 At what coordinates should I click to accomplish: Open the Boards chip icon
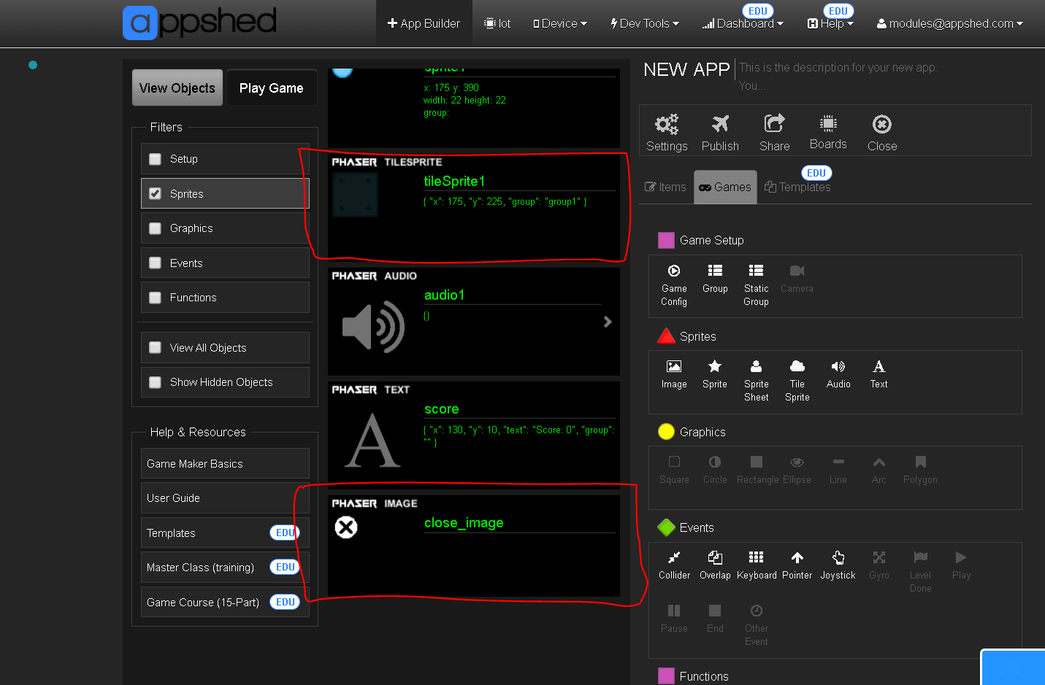point(828,123)
